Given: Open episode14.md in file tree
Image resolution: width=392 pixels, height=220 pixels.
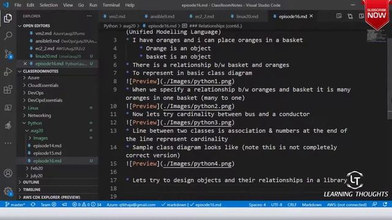Looking at the screenshot, I should [47, 145].
